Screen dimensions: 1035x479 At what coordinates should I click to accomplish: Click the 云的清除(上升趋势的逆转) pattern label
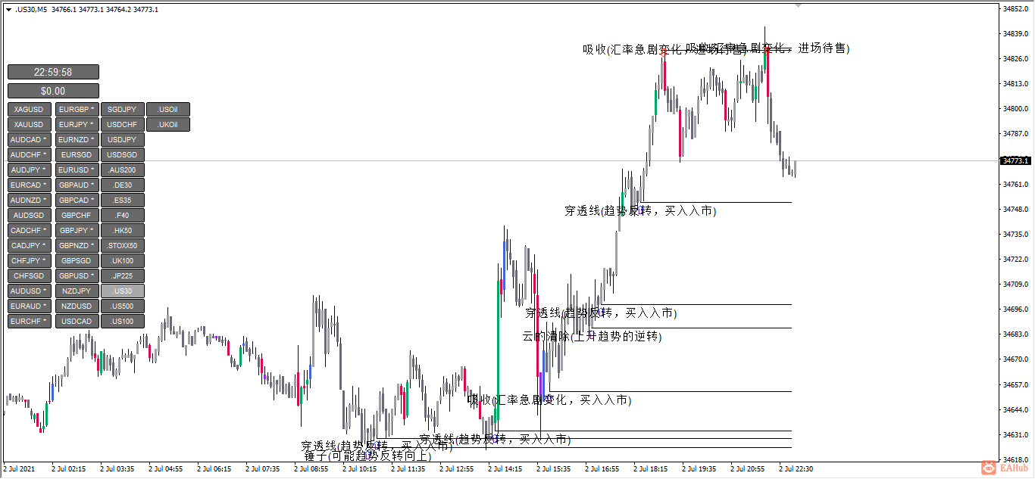pos(592,336)
